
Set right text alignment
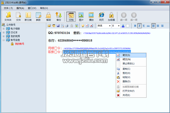point(162,26)
